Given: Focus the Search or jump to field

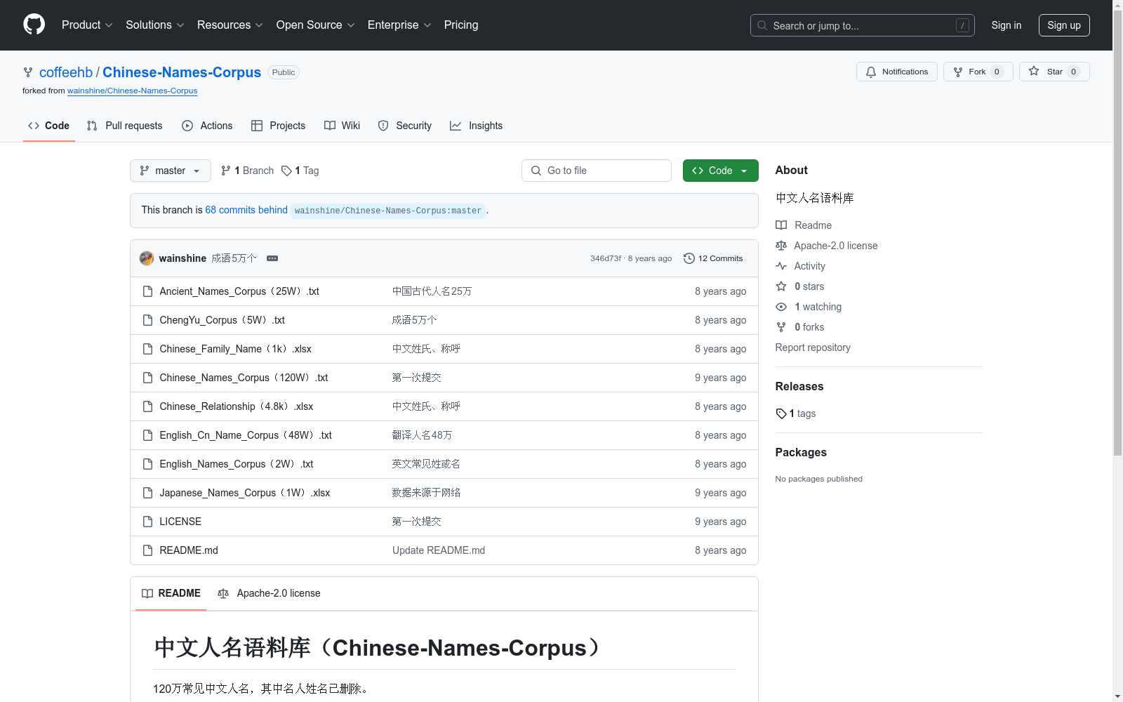Looking at the screenshot, I should [x=862, y=25].
